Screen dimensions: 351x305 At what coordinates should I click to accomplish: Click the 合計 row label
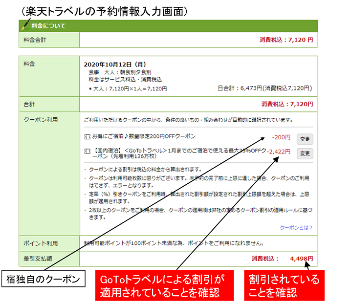pyautogui.click(x=29, y=104)
